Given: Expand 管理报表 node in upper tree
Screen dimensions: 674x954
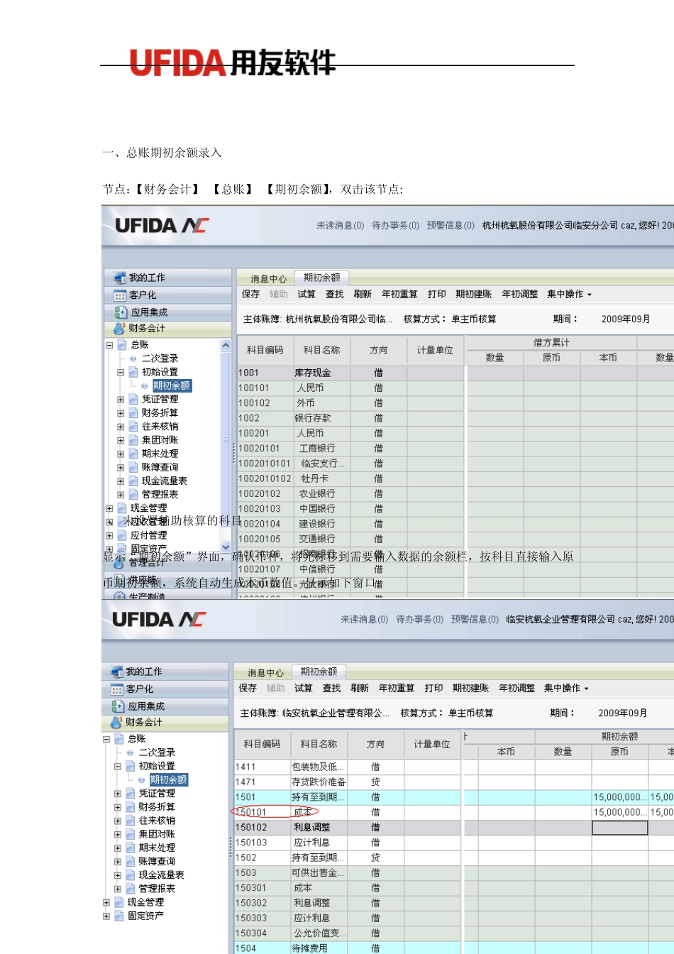Looking at the screenshot, I should (x=121, y=495).
